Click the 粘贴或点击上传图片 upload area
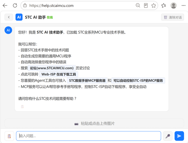 tap(94, 123)
